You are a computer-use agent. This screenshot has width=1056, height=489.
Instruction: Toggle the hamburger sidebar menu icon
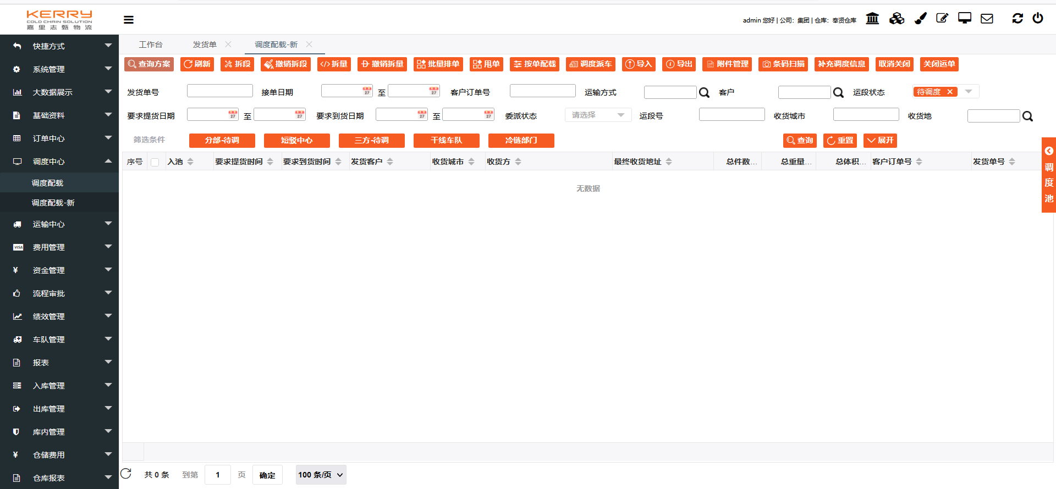coord(129,20)
